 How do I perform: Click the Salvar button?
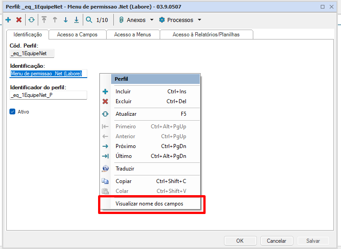[x=313, y=241]
